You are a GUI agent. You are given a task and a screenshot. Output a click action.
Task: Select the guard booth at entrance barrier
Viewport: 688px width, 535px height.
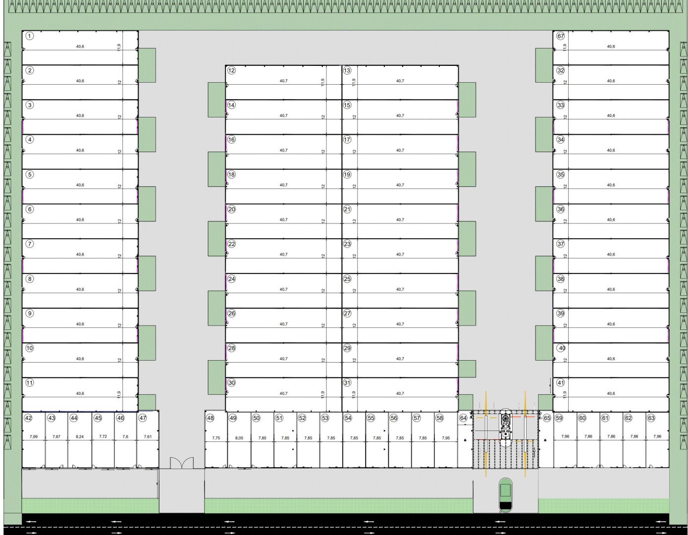click(505, 426)
